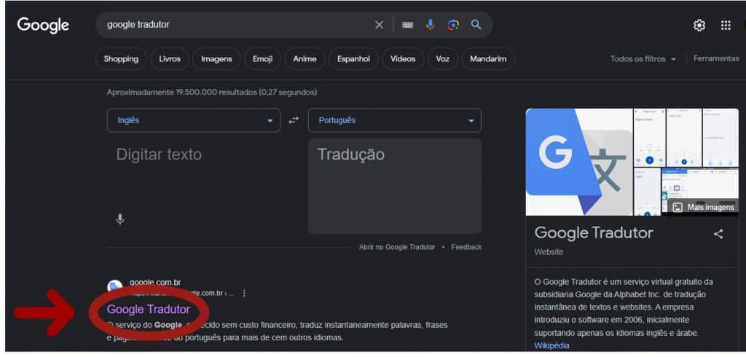Open the Ferramentas tools button
The width and height of the screenshot is (746, 357).
pos(716,58)
